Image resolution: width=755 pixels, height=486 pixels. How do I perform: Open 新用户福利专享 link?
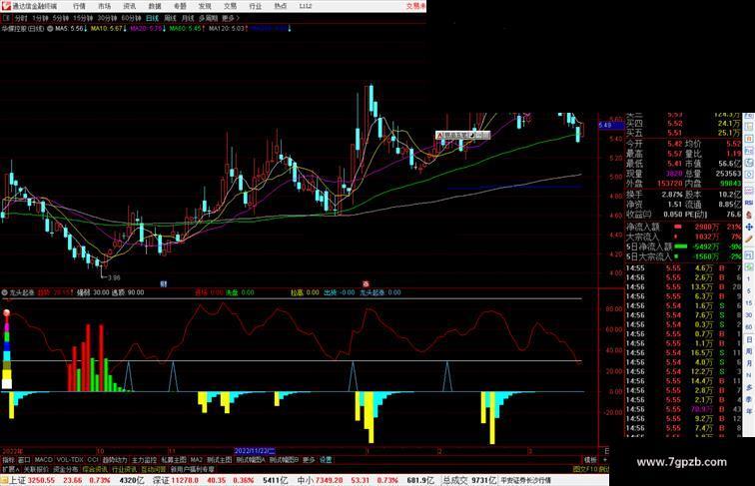point(192,469)
